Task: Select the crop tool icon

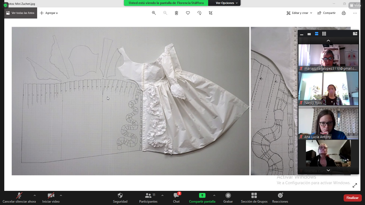Action: pyautogui.click(x=211, y=13)
